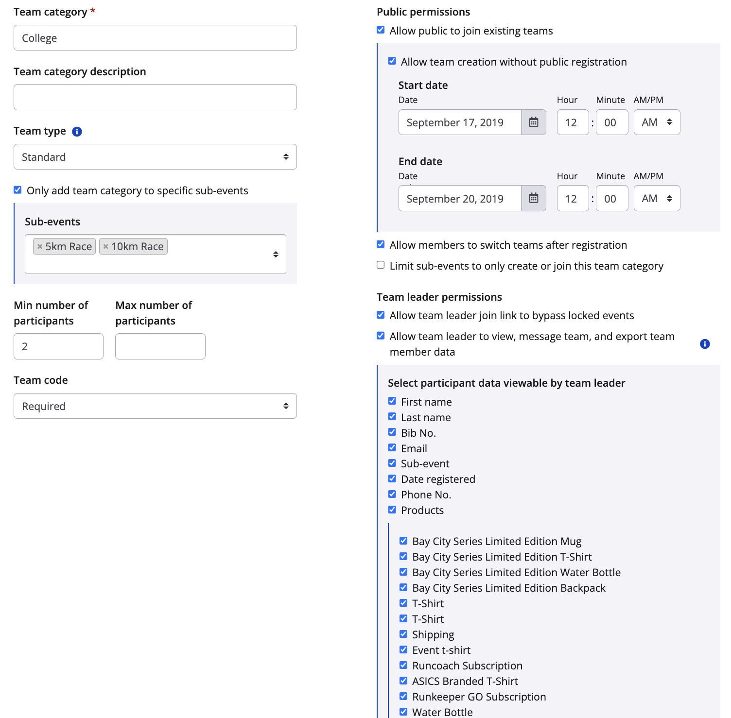This screenshot has width=731, height=718.
Task: Remove the 5km Race sub-event tag
Action: [x=40, y=246]
